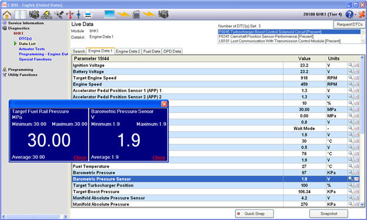Close the Barometric Pressure Sensor panel
Viewport: 367px width, 220px height.
[159, 158]
